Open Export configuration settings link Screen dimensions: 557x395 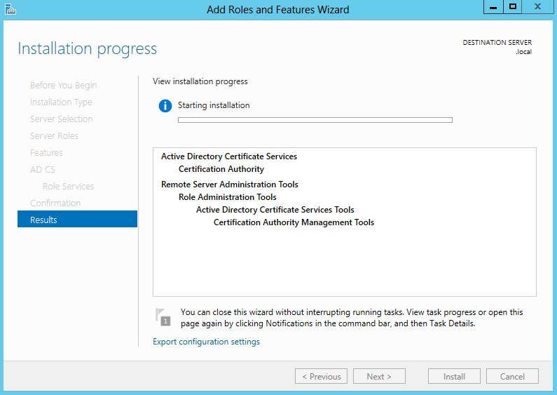[206, 342]
